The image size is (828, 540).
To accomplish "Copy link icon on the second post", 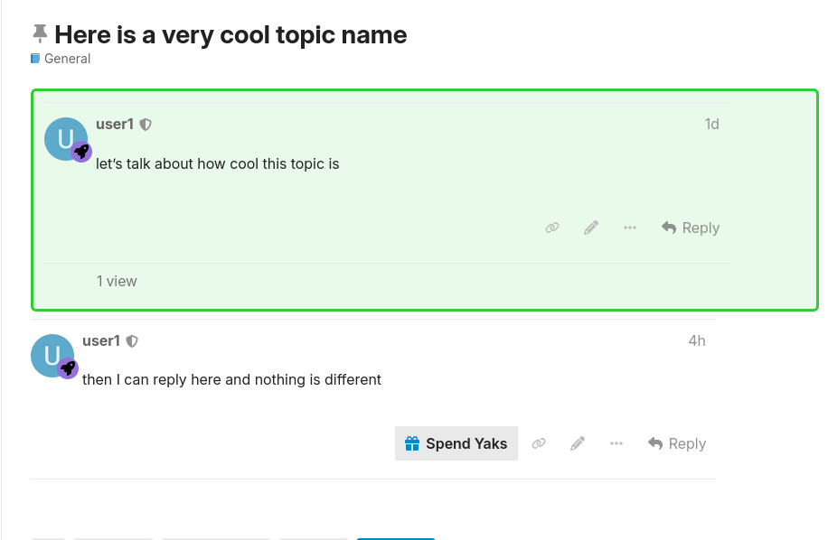I will click(x=539, y=443).
